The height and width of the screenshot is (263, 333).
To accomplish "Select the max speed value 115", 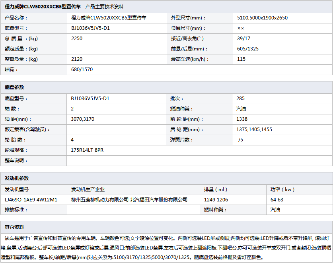I will (241, 59).
